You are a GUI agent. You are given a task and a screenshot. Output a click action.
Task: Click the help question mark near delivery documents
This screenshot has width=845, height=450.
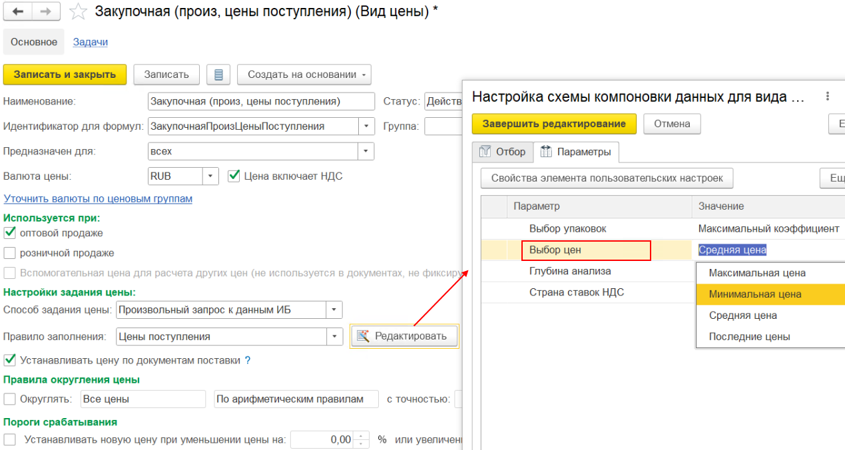[x=248, y=360]
